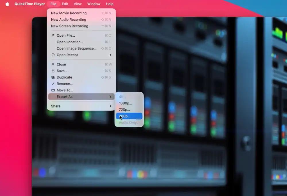Click the save icon beside Save
This screenshot has height=196, width=287.
[53, 71]
